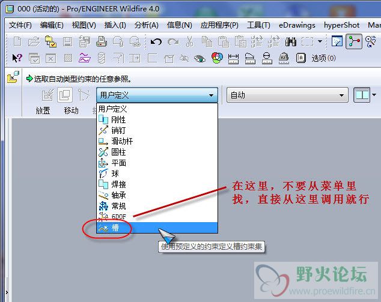
Task: Open the 视图(V) menu
Action: (84, 25)
